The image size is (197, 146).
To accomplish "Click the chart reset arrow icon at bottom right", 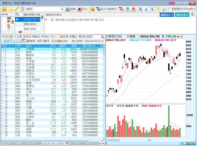I will [x=194, y=143].
